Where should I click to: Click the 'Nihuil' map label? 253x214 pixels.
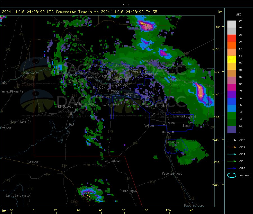click(x=66, y=128)
